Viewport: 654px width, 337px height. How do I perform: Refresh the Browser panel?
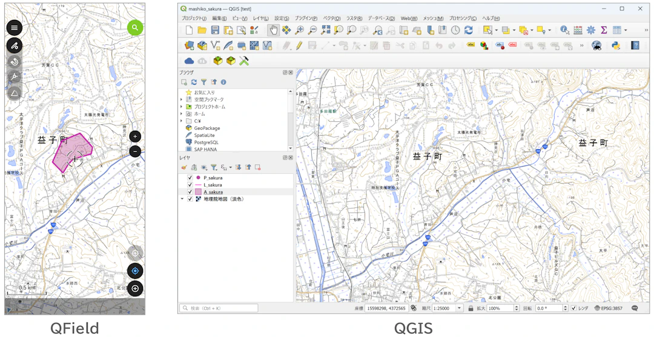click(194, 82)
